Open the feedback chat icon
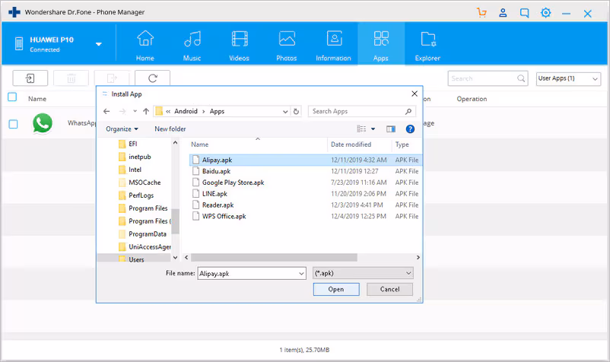The width and height of the screenshot is (610, 362). pyautogui.click(x=524, y=13)
